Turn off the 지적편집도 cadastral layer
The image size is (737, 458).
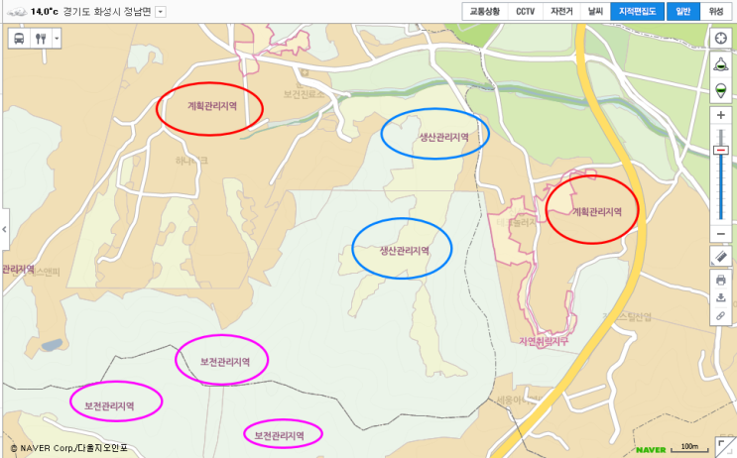637,11
